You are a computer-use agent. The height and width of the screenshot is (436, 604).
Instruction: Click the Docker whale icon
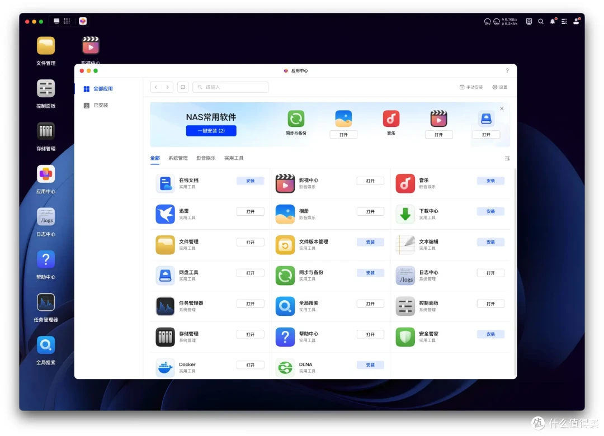[165, 367]
